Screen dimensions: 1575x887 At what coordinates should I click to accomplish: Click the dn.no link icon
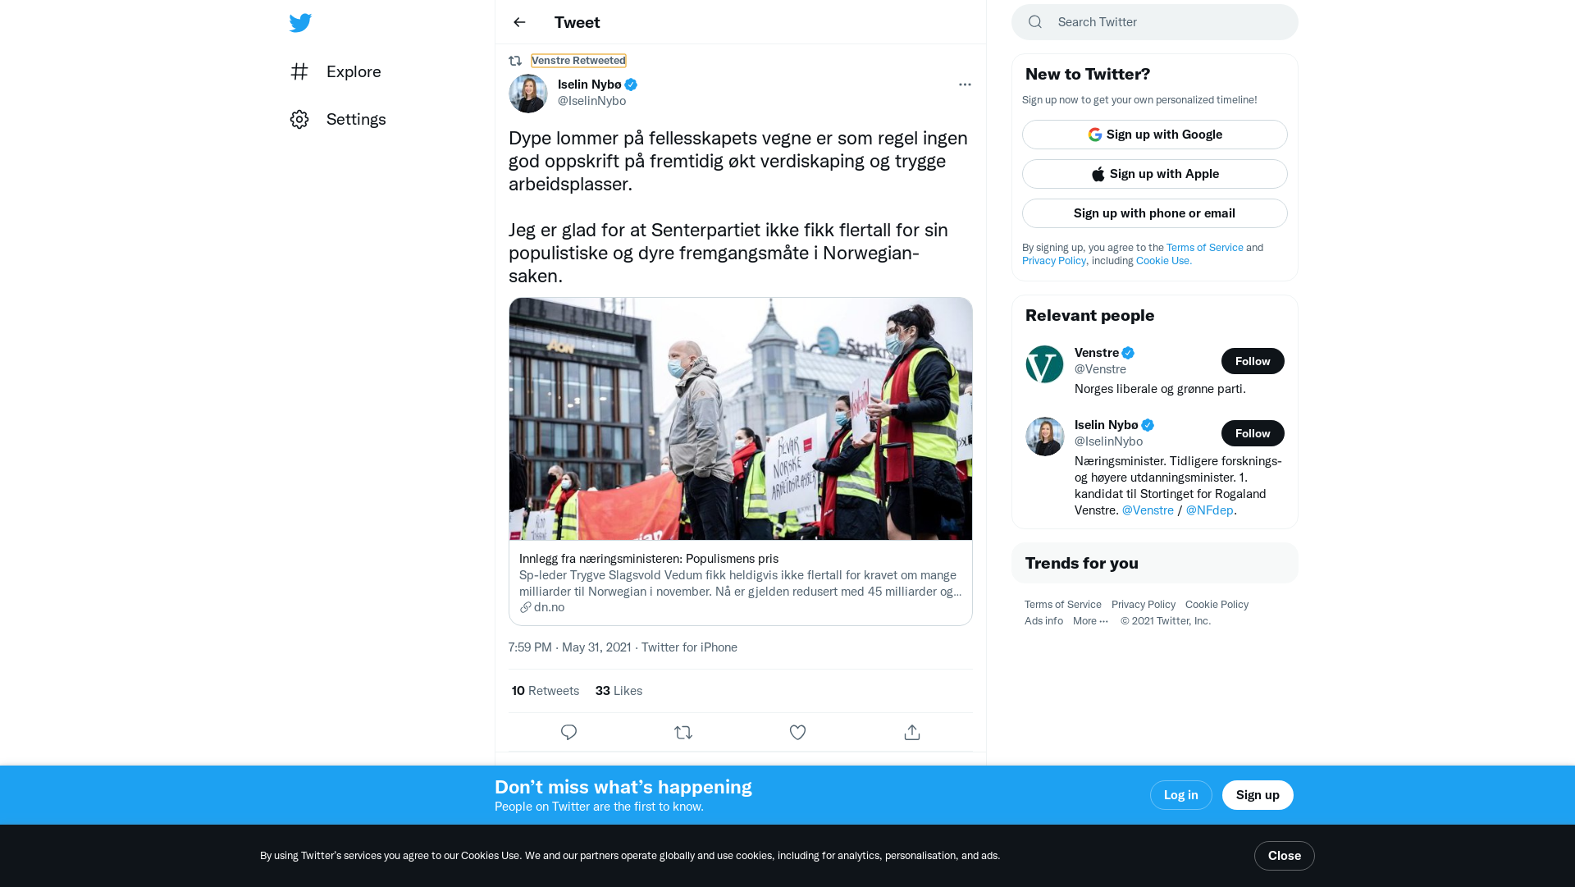(526, 607)
